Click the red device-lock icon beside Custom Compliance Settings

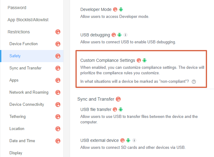[x=139, y=60]
